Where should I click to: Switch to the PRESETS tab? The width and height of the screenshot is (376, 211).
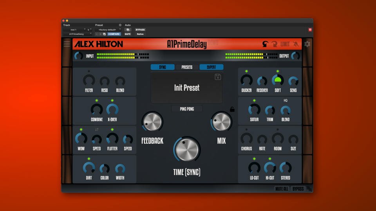click(x=187, y=67)
